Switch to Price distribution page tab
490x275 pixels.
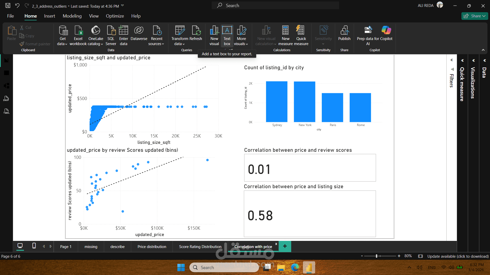click(152, 247)
